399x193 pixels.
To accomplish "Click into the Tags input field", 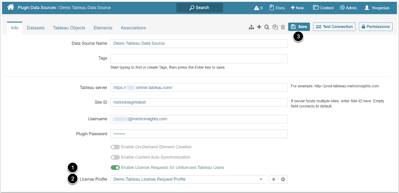I will 199,58.
